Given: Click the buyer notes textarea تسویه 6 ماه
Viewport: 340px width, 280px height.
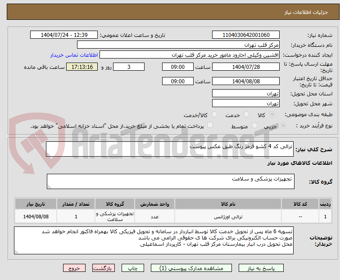Looking at the screenshot, I should [154, 240].
